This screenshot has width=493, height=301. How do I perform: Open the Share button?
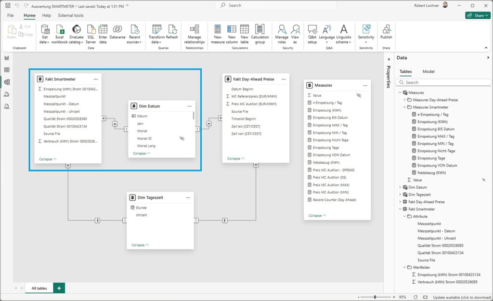coord(478,15)
